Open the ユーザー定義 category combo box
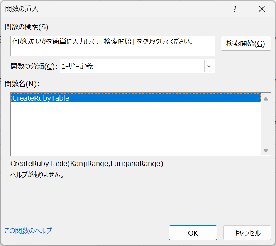Image resolution: width=276 pixels, height=246 pixels. click(137, 66)
